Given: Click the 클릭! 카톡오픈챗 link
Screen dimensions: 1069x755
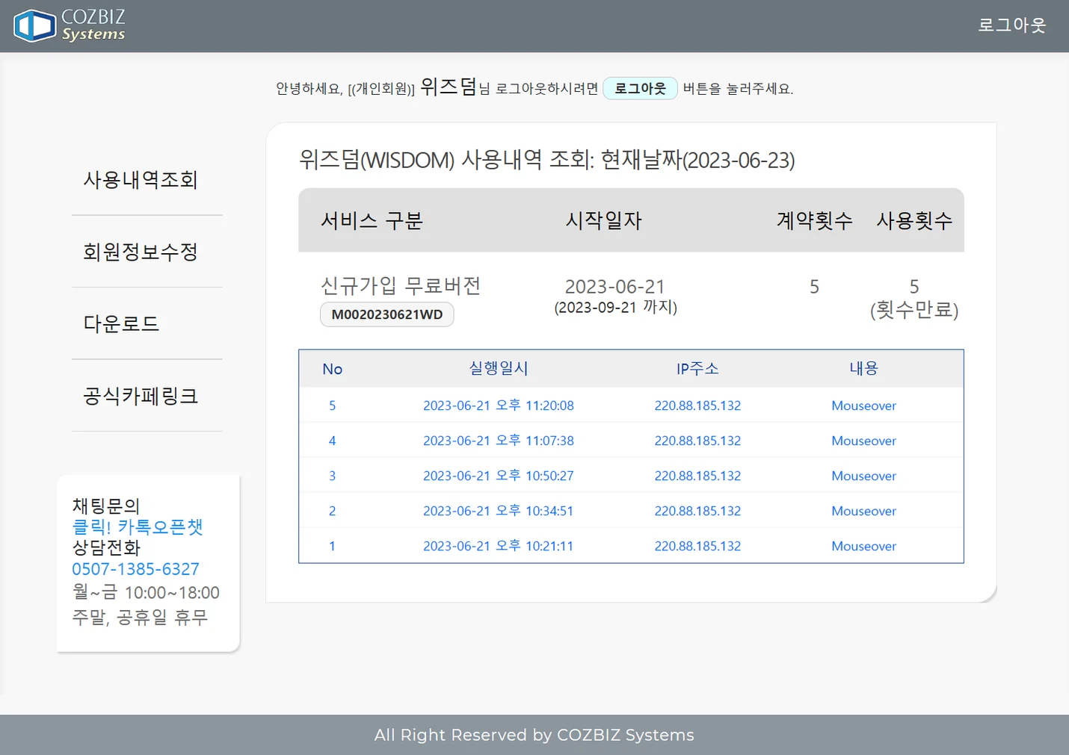Looking at the screenshot, I should [138, 527].
